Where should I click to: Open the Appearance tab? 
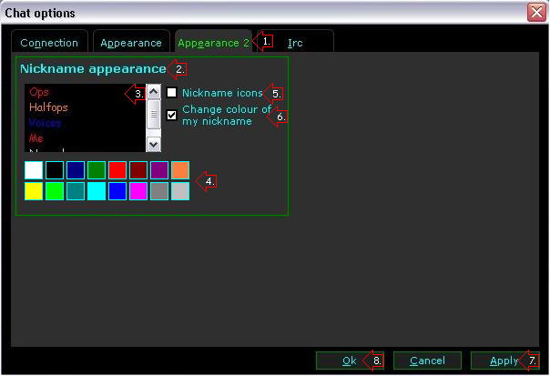pos(131,42)
